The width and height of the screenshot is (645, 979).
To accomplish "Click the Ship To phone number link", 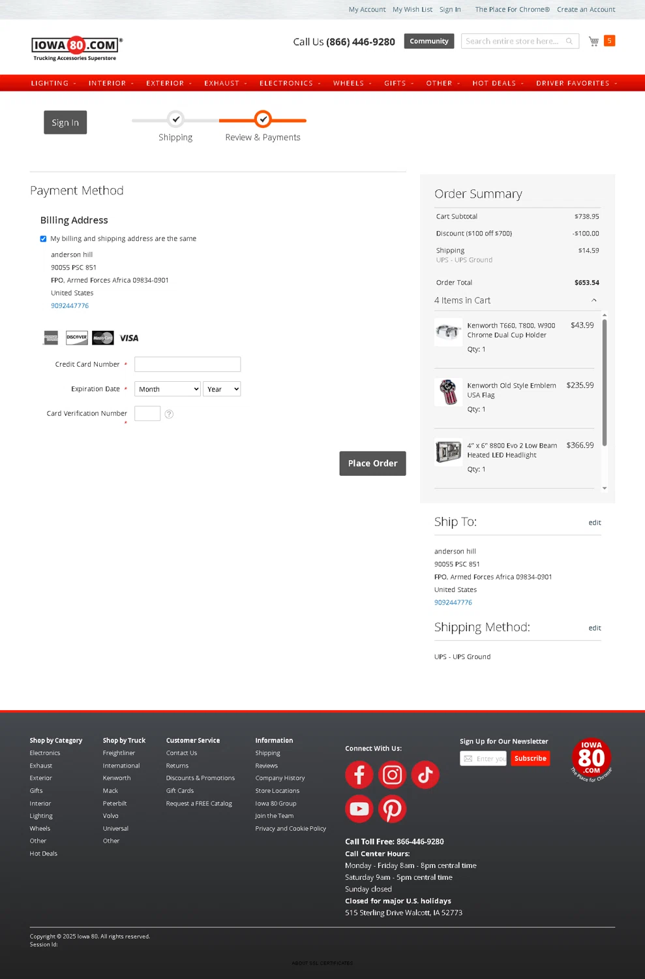I will pos(453,603).
